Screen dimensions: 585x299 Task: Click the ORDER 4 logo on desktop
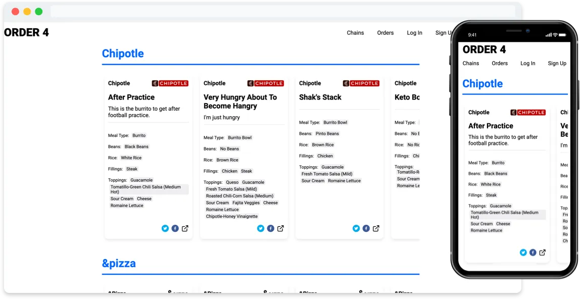pos(27,33)
